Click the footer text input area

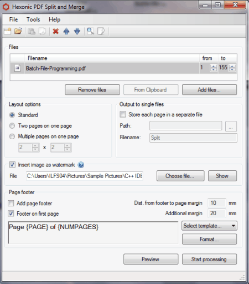point(93,232)
